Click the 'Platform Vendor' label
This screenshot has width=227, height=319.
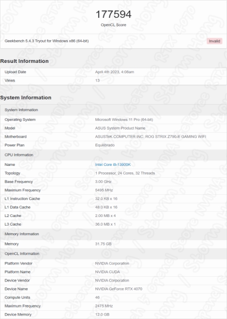point(19,263)
